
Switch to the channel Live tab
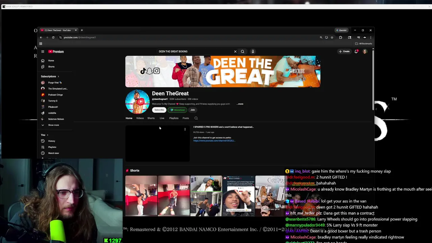[162, 118]
